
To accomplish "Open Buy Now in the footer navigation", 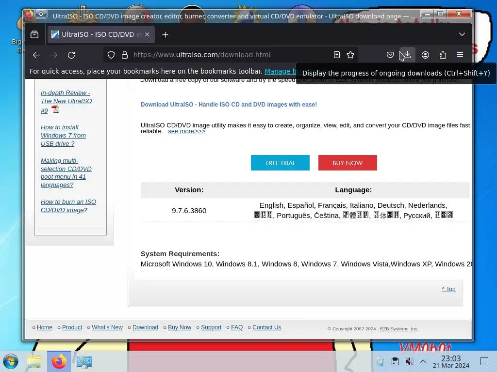I will coord(180,327).
